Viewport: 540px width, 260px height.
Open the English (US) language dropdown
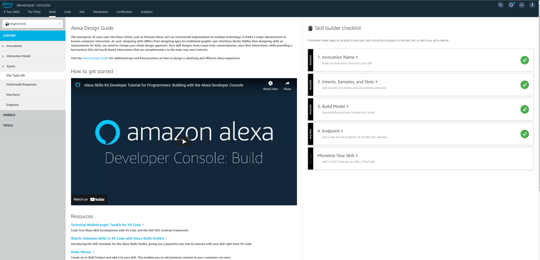(33, 24)
